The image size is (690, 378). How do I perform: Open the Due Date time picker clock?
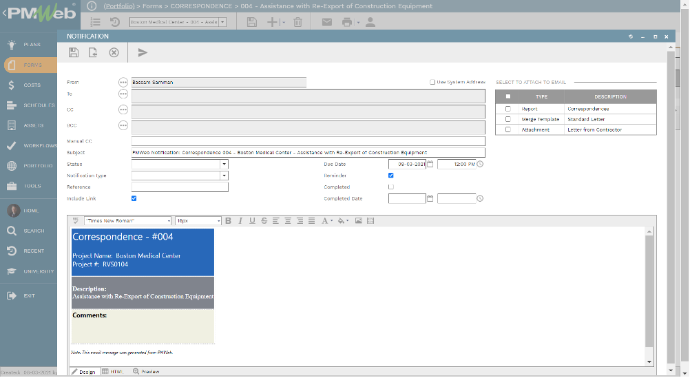(x=480, y=164)
